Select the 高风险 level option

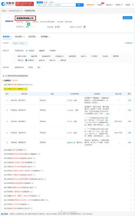[29, 67]
